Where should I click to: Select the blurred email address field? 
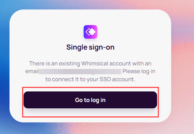(x=80, y=72)
